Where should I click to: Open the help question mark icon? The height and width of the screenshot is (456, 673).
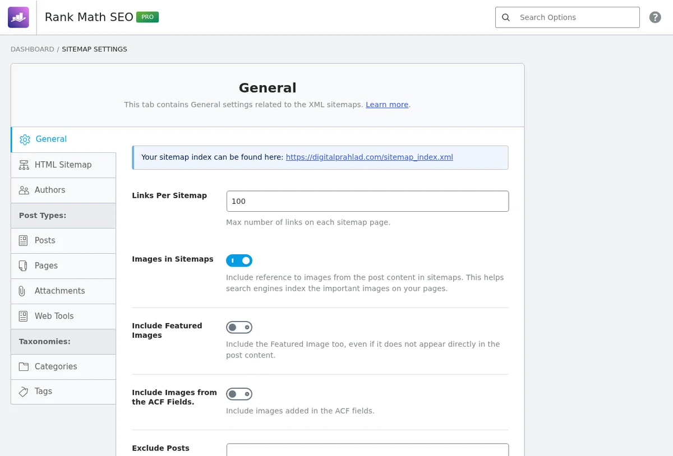[x=655, y=17]
